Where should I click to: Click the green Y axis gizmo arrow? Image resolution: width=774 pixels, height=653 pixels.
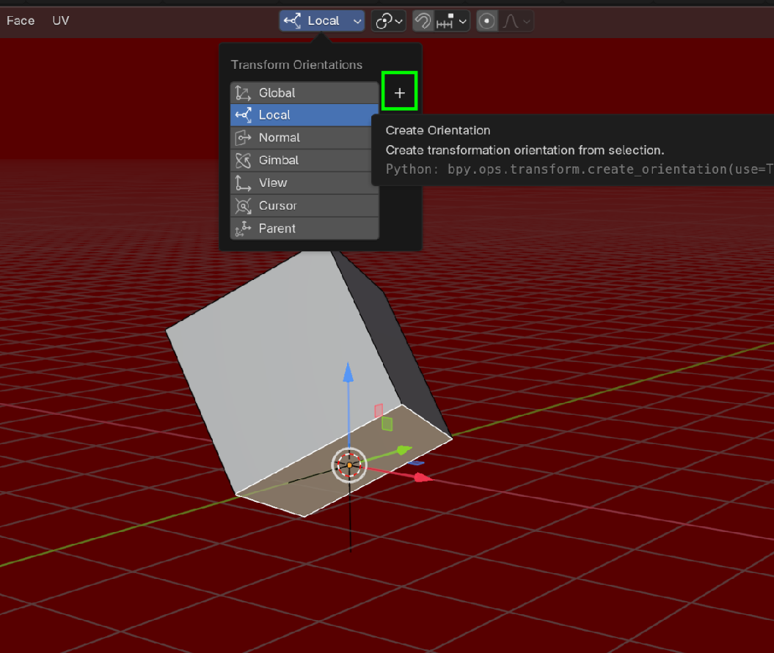tap(404, 450)
